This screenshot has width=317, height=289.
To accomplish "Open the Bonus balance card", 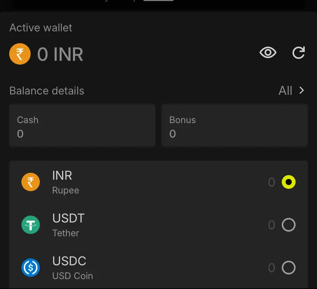I will tap(235, 125).
